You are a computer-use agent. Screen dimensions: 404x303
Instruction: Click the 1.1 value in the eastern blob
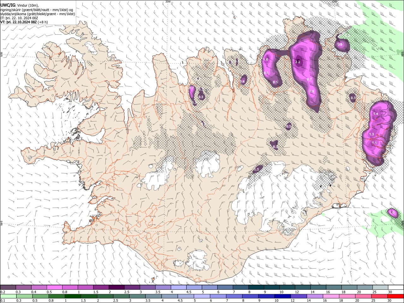[x=374, y=143]
